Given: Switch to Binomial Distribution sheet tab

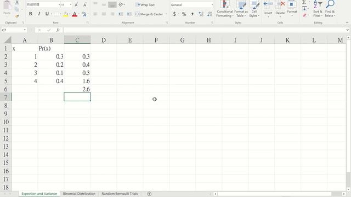Looking at the screenshot, I should (79, 194).
